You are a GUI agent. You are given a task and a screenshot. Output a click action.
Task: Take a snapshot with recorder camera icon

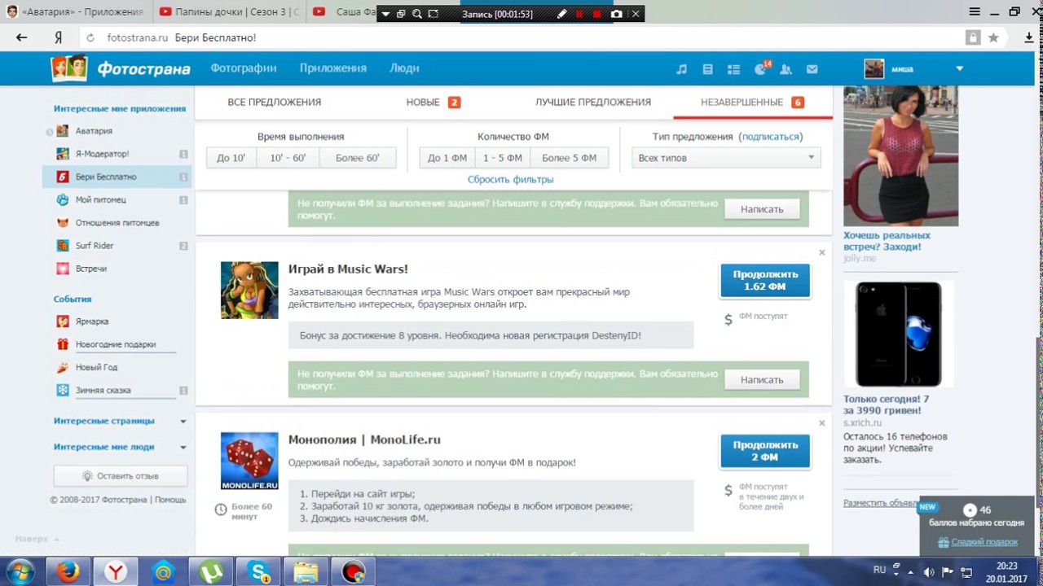(x=617, y=14)
